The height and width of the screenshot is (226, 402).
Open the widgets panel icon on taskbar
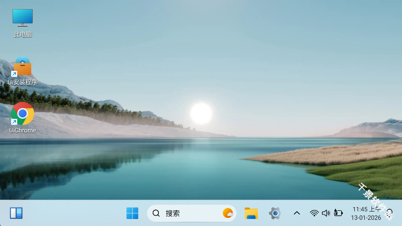(16, 213)
